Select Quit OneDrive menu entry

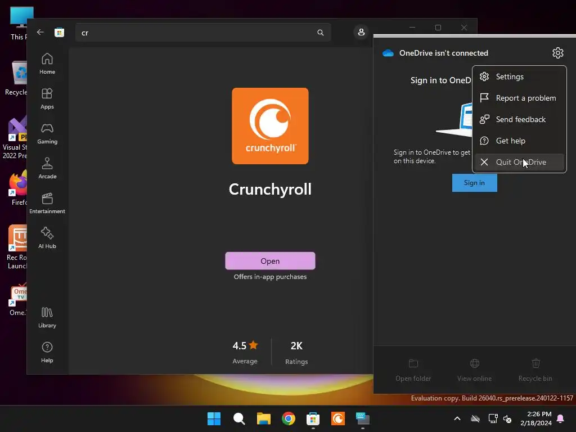point(519,162)
